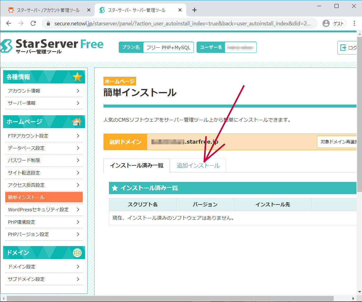Viewport: 362px width, 302px height.
Task: Click the 対象ドメイン再選択 button
Action: point(337,142)
